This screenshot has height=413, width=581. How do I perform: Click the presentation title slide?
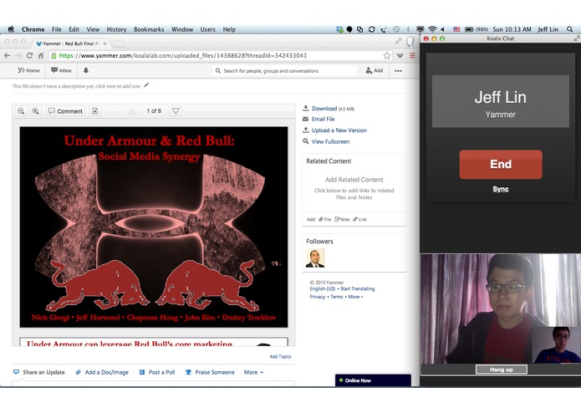click(x=154, y=227)
